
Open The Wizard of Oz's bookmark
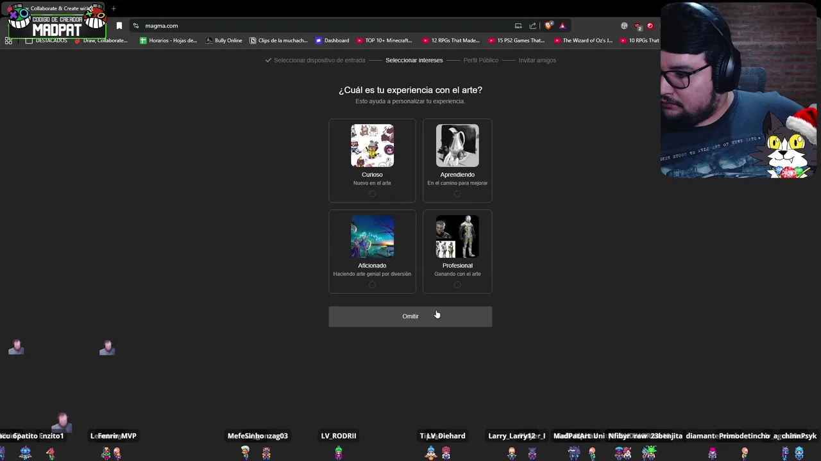click(583, 40)
